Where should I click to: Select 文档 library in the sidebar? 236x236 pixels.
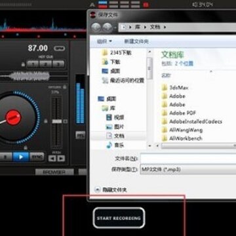pos(115,136)
